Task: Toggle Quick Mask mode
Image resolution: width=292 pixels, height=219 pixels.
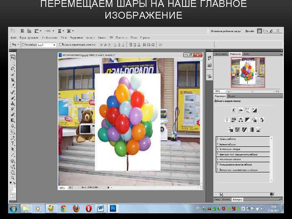Action: pyautogui.click(x=13, y=196)
